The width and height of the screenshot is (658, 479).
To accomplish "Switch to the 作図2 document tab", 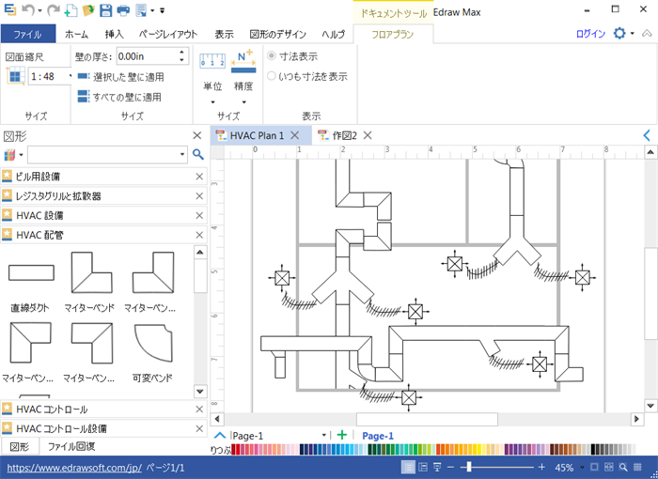I will [x=345, y=135].
